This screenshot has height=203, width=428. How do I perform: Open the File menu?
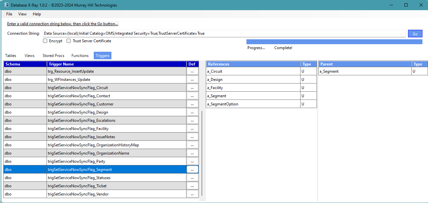click(x=9, y=14)
